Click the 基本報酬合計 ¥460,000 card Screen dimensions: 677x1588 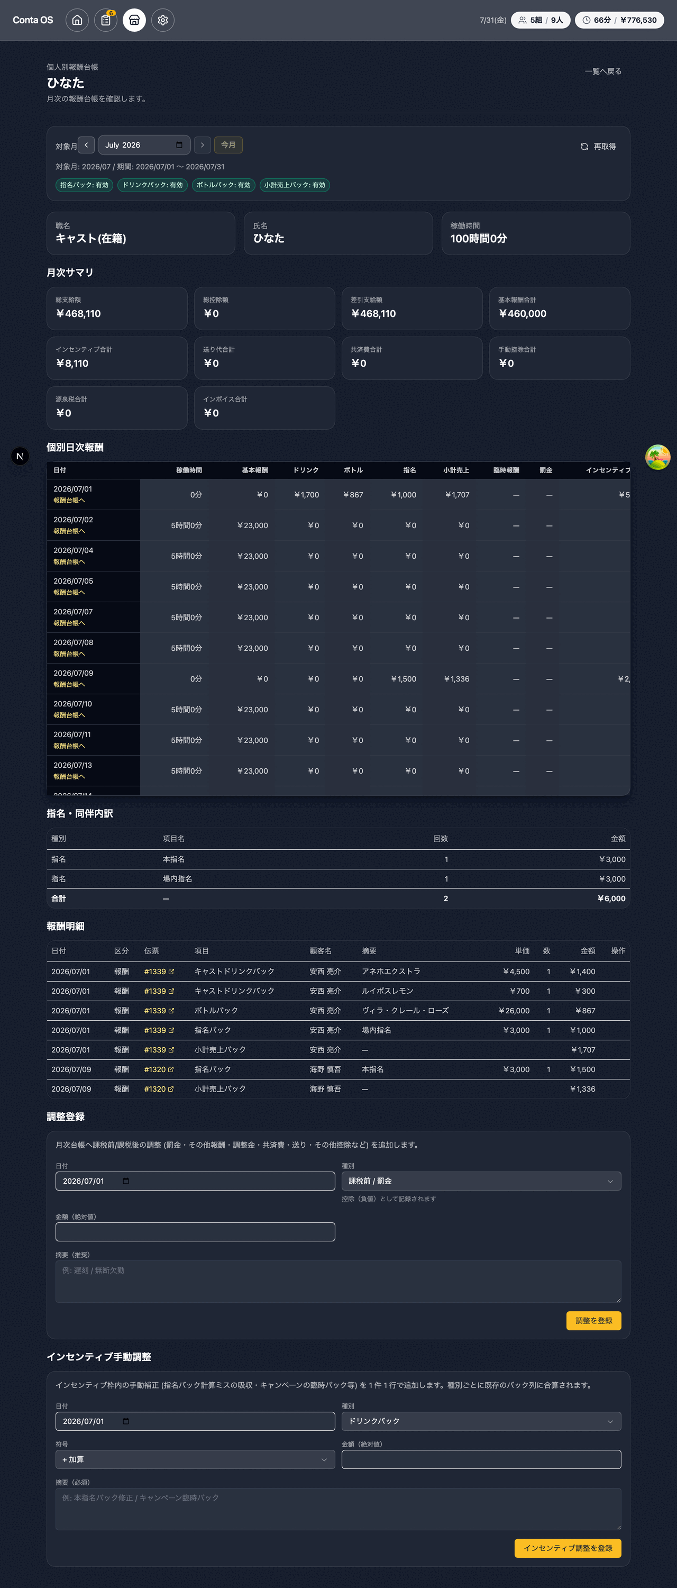tap(560, 308)
